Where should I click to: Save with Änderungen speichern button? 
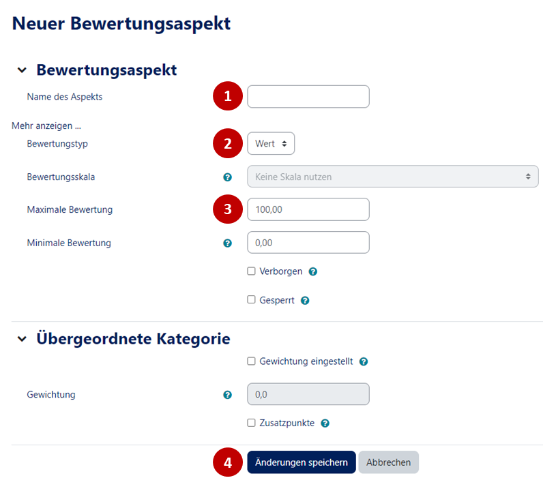click(x=301, y=462)
